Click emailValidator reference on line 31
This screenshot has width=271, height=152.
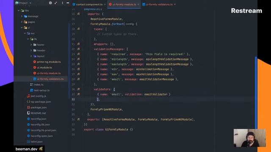(x=156, y=94)
